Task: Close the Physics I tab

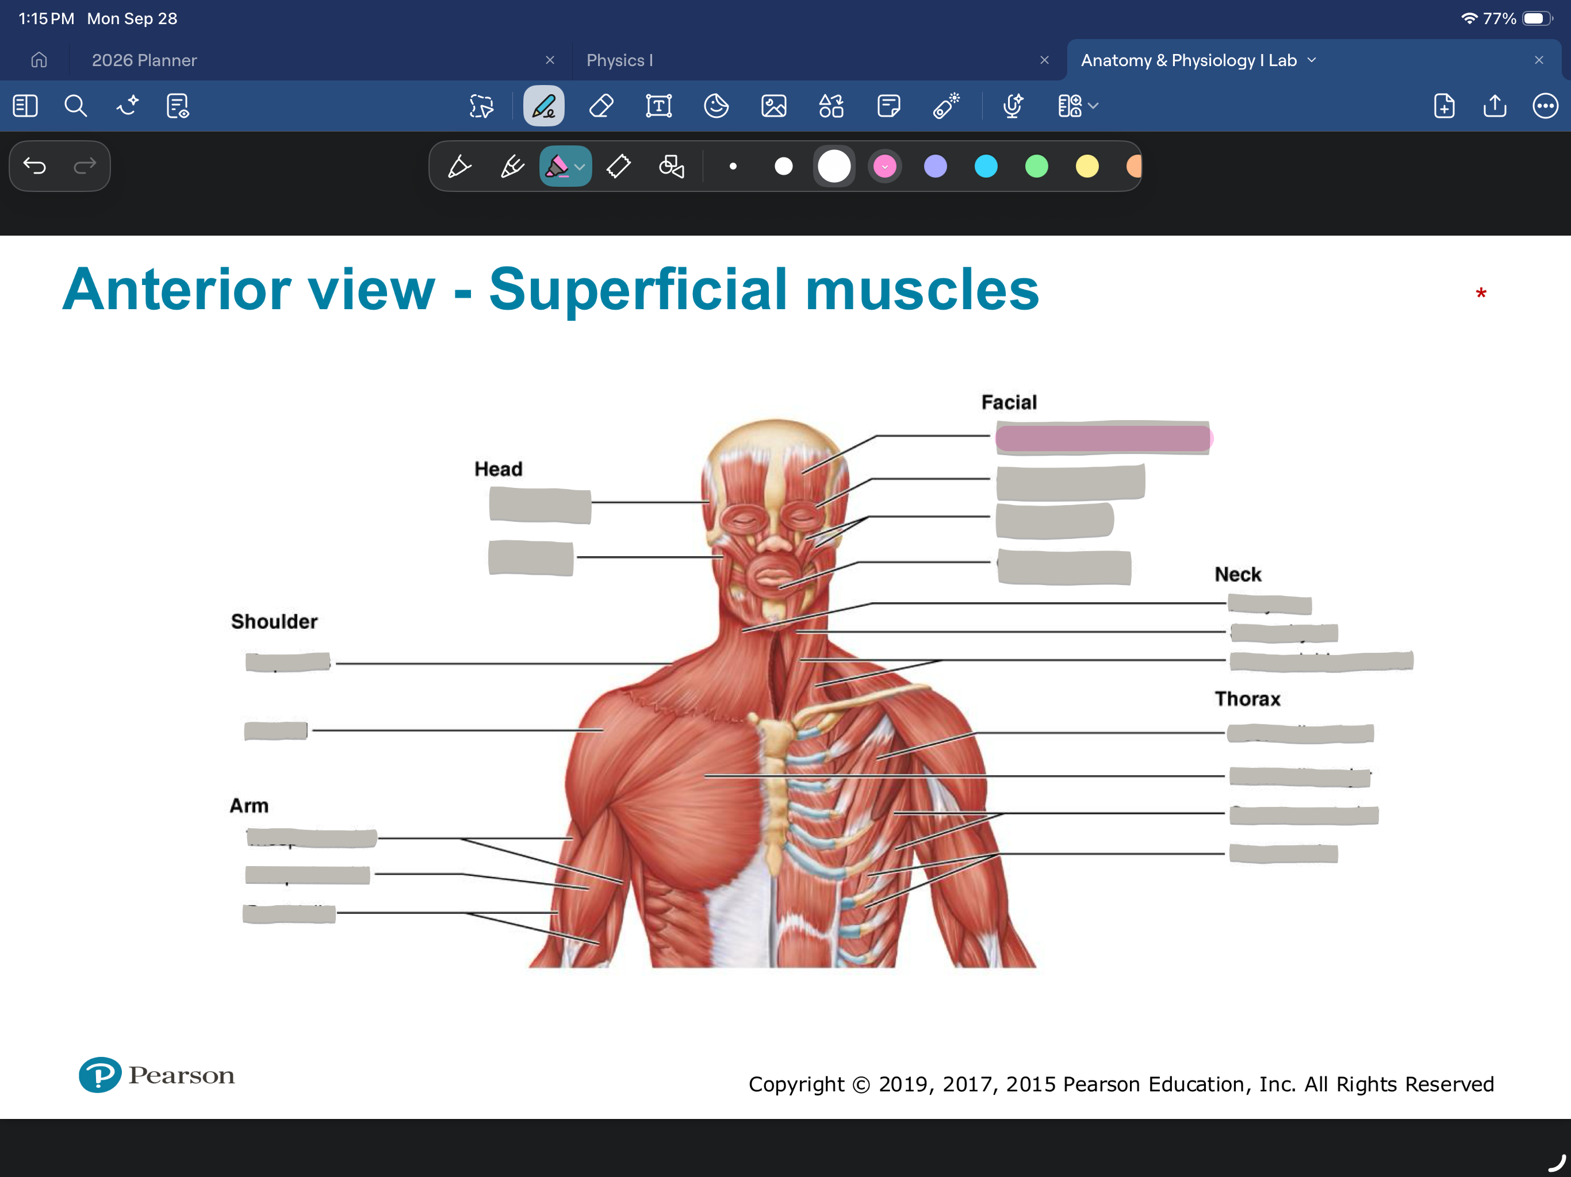Action: [x=1044, y=60]
